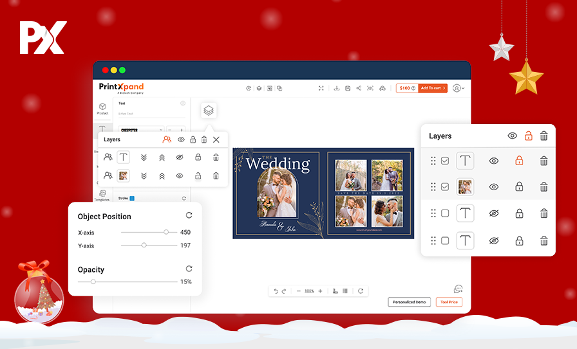The image size is (577, 349).
Task: Click the Opacity slider handle
Action: click(93, 282)
